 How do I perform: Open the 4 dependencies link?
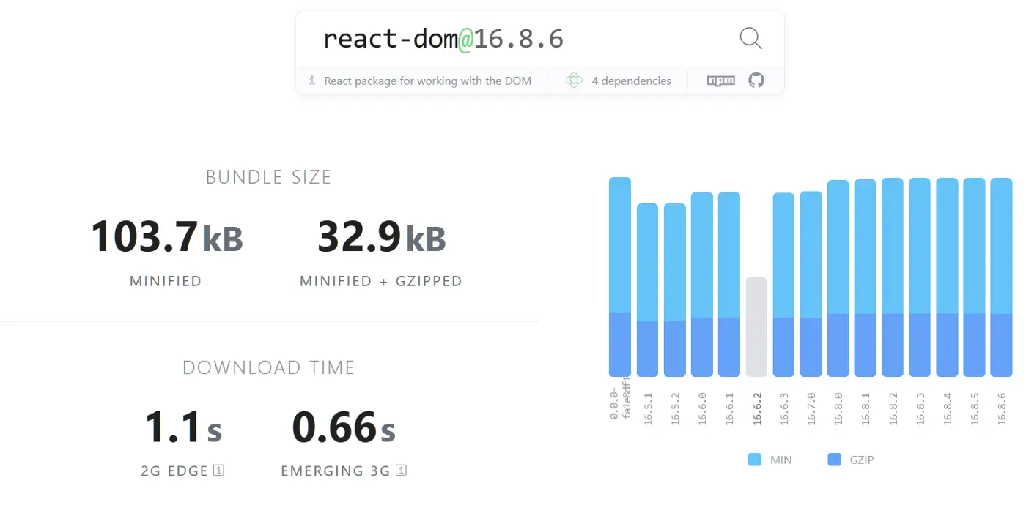(x=632, y=81)
